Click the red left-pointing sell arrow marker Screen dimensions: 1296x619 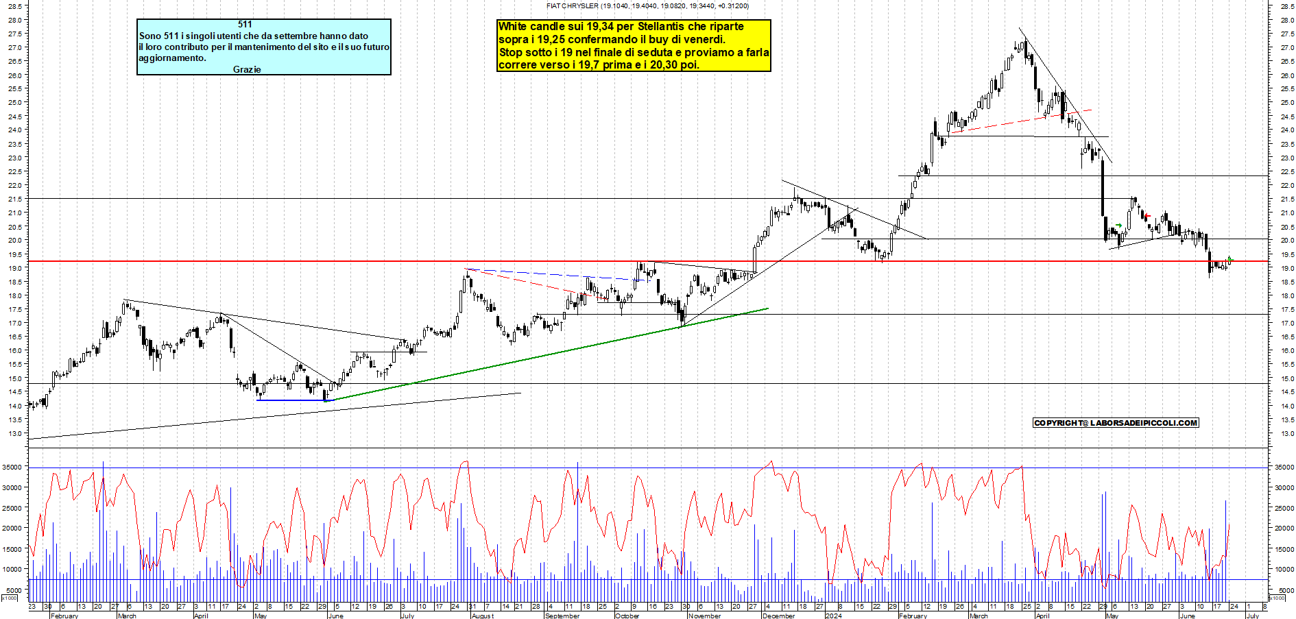[1147, 217]
